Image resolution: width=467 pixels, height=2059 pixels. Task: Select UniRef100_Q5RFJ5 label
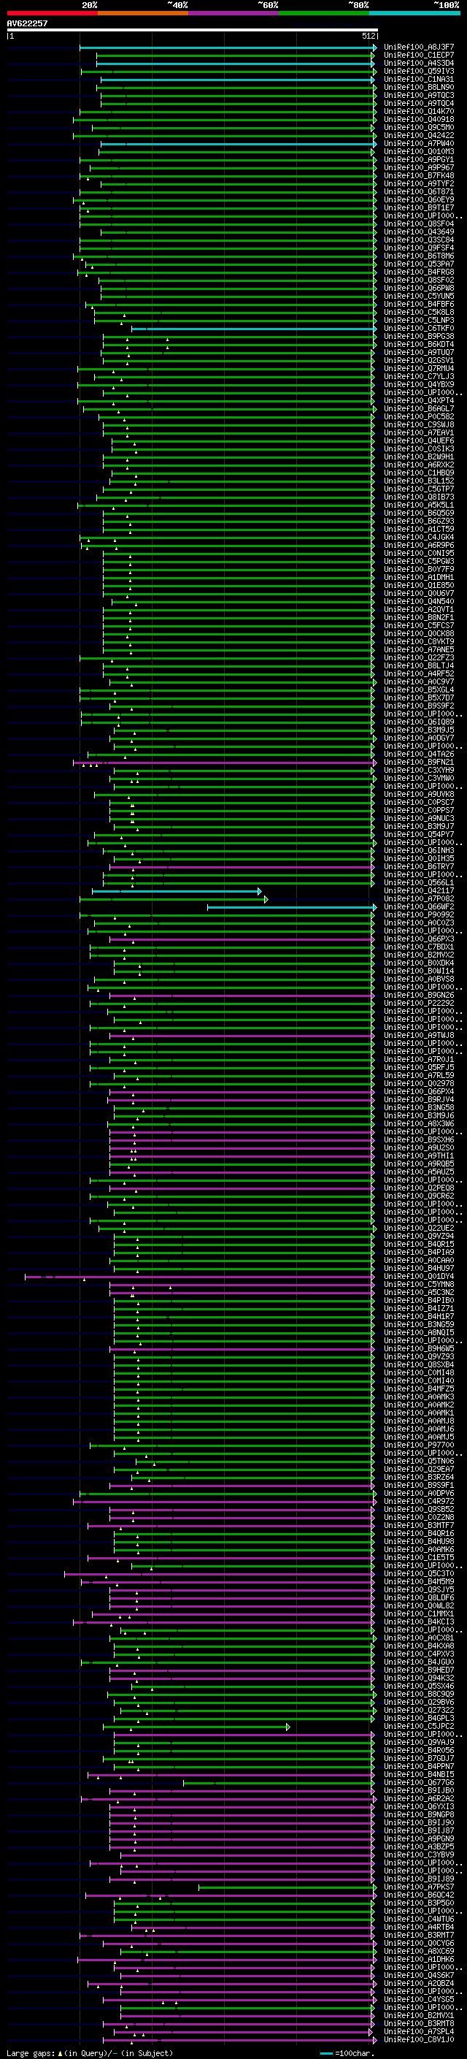click(x=419, y=1068)
